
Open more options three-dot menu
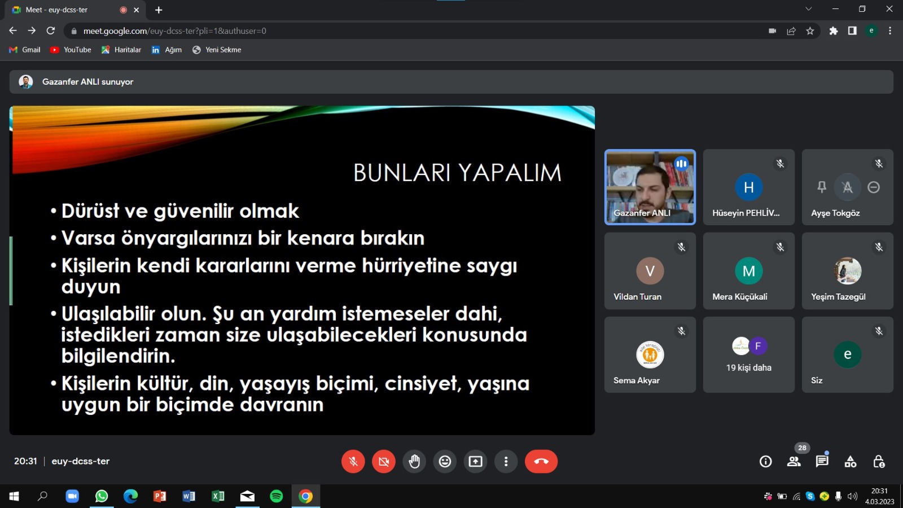(506, 462)
